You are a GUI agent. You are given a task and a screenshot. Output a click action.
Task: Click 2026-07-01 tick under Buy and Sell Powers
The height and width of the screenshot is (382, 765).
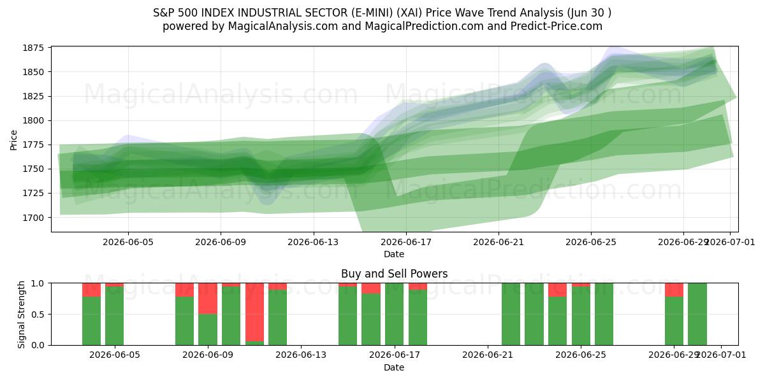click(x=722, y=355)
